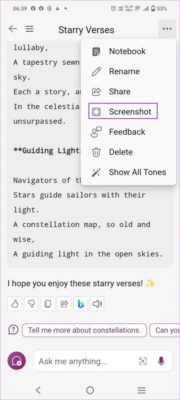The image size is (180, 400).
Task: Choose Rename in the overflow menu
Action: tap(128, 71)
